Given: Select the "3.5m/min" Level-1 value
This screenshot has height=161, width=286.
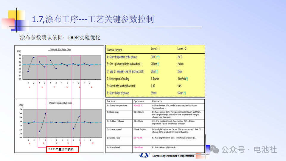Looking at the screenshot, I should [x=155, y=79].
